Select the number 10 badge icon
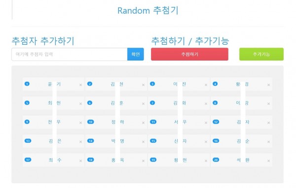296x188 pixels. click(91, 122)
